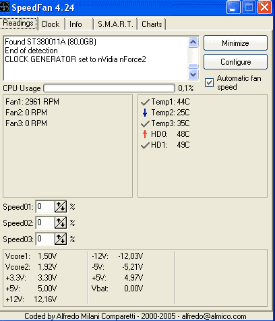This screenshot has height=321, width=275.
Task: Show the Charts tab
Action: coord(152,24)
